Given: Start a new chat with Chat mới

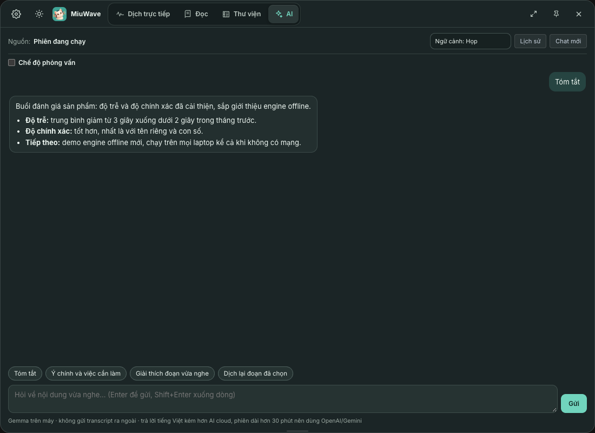Looking at the screenshot, I should tap(568, 41).
